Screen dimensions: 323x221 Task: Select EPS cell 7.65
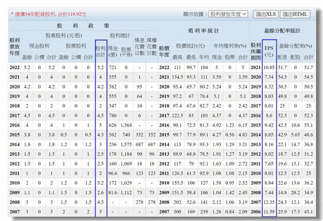[269, 164]
